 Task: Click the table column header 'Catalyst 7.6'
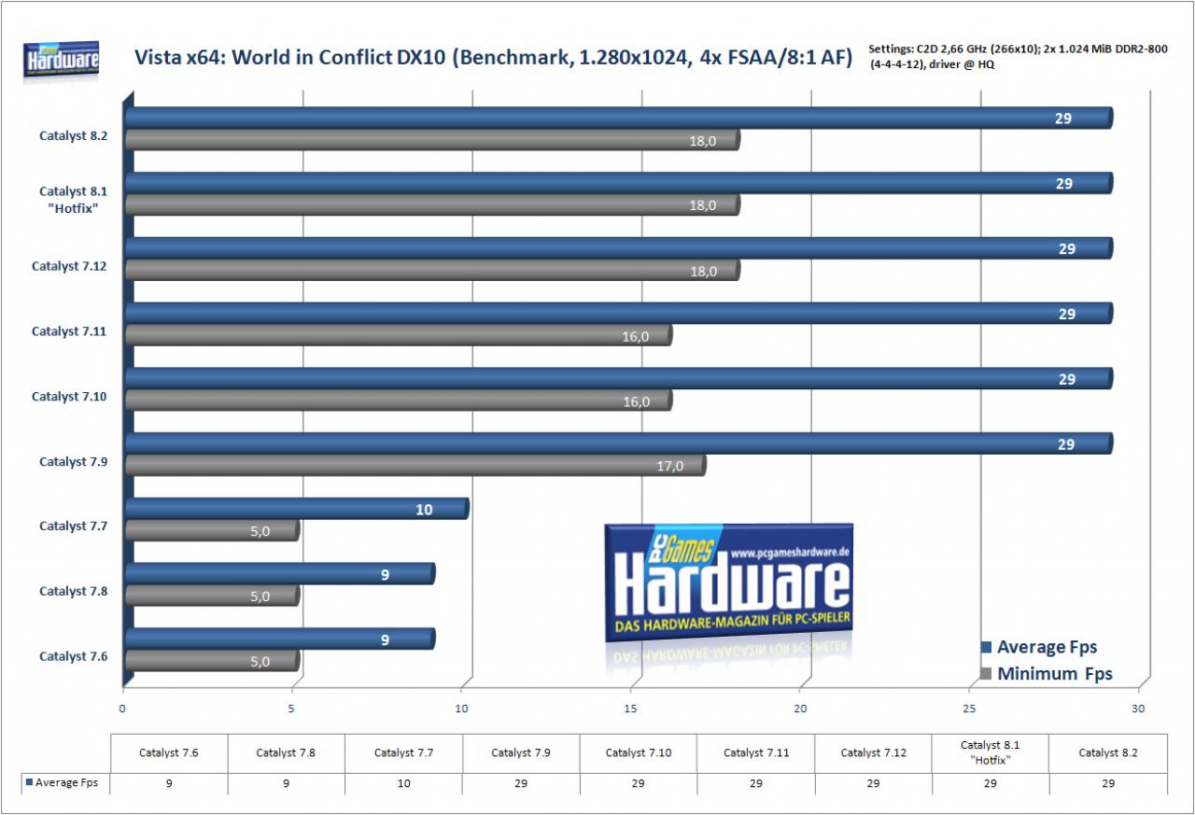[169, 752]
